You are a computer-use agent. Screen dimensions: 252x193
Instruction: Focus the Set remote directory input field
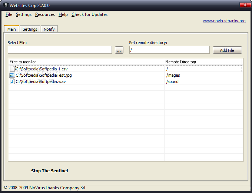pyautogui.click(x=169, y=50)
